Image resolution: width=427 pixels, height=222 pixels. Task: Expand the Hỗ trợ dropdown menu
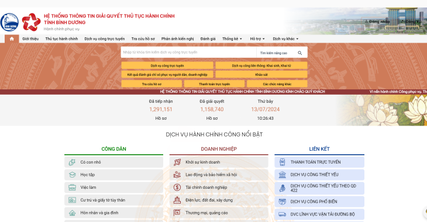(x=257, y=39)
